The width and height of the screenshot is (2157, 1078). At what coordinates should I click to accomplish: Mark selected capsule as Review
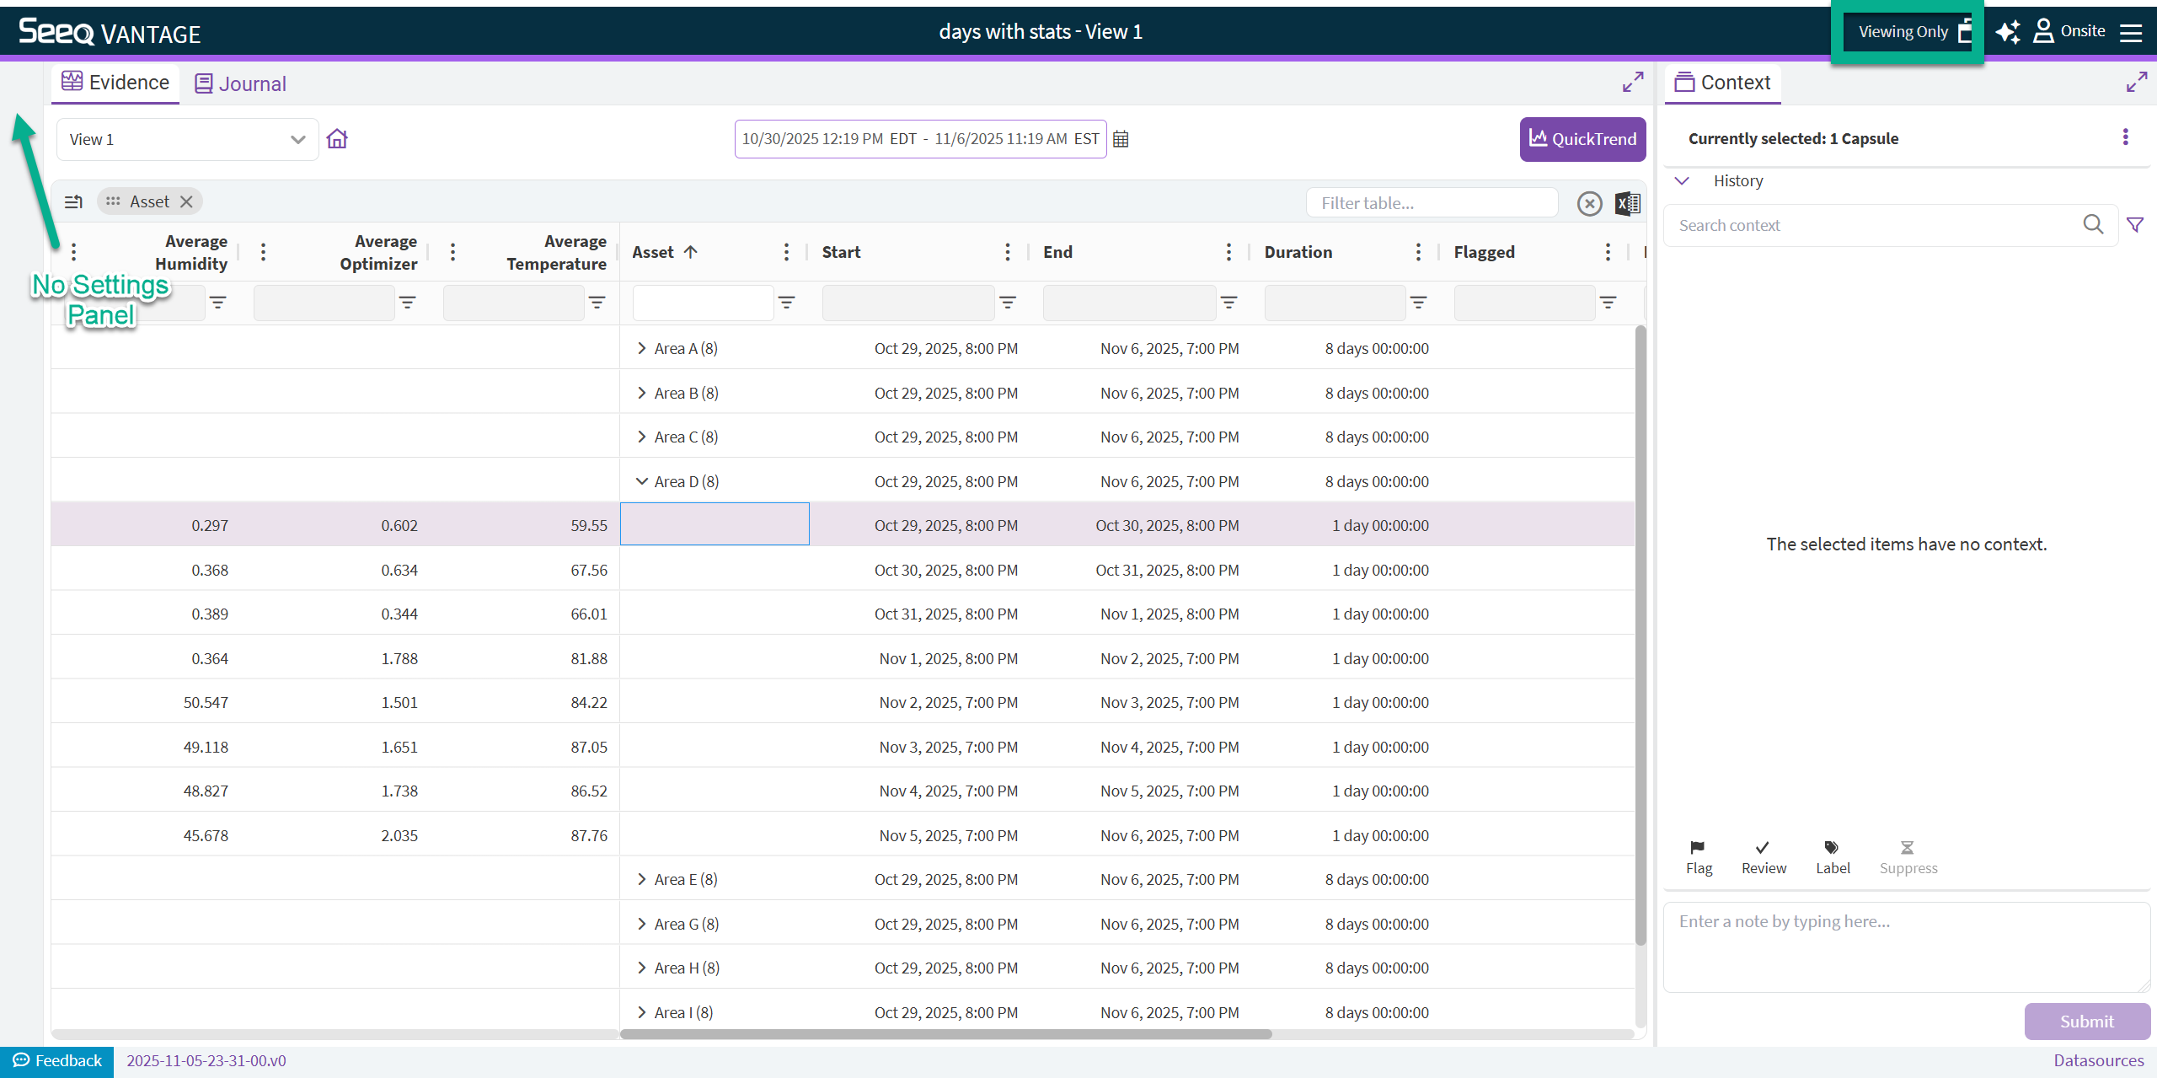[1764, 857]
